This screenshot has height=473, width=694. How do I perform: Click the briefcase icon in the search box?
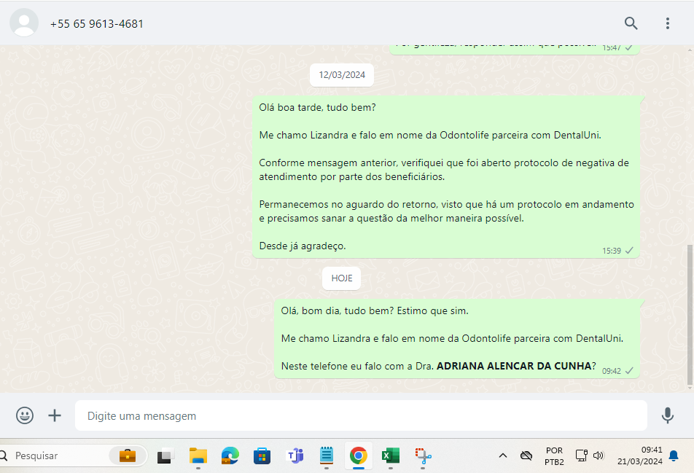[x=128, y=456]
